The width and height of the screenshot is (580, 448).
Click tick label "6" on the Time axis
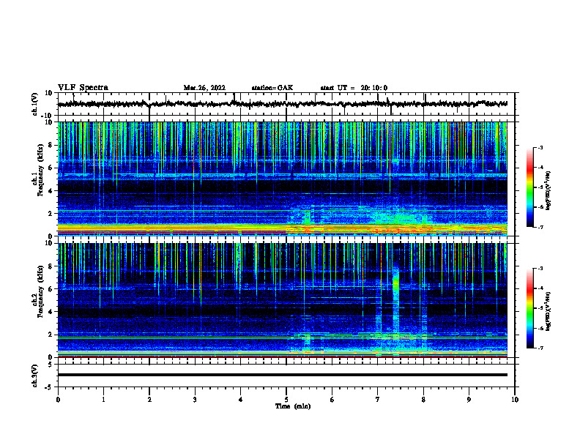click(x=332, y=400)
